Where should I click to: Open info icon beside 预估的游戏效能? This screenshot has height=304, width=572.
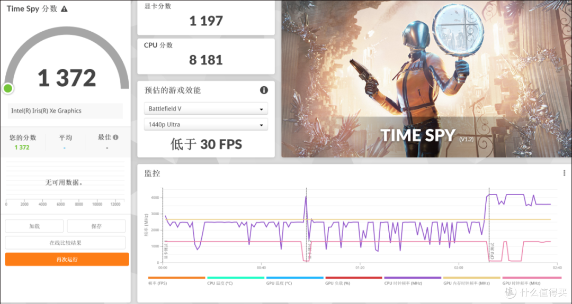(264, 90)
